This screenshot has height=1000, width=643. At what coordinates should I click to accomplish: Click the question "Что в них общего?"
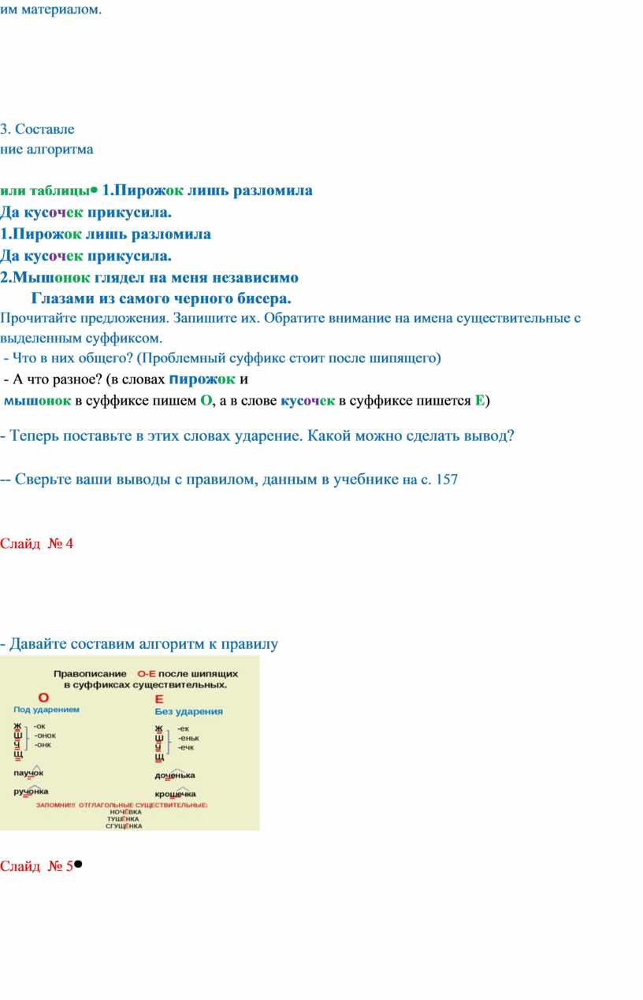pyautogui.click(x=71, y=358)
